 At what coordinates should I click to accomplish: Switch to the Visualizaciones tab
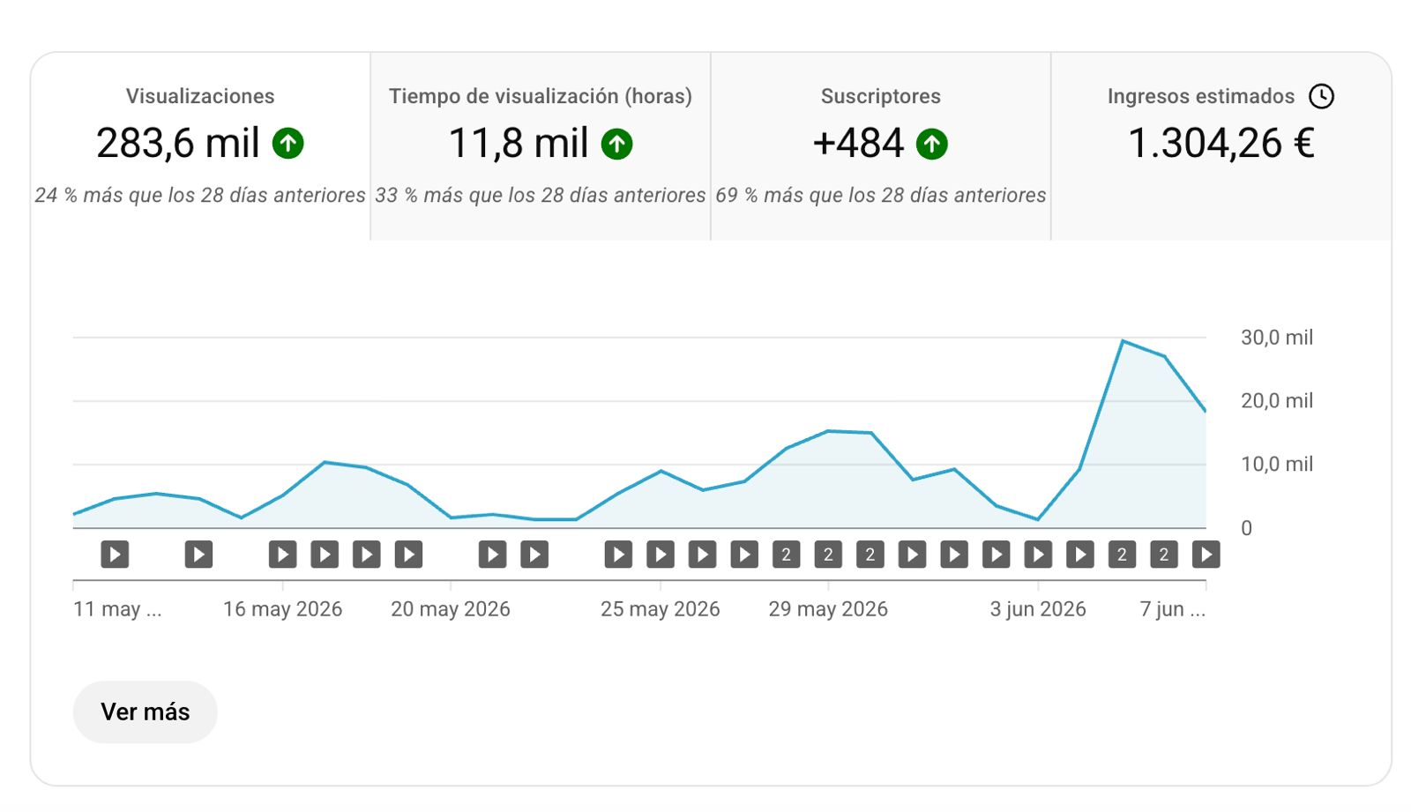point(200,146)
